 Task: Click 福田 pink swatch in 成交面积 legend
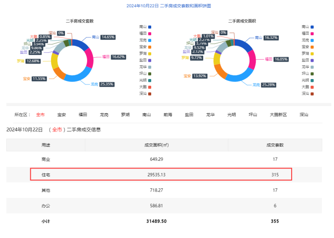(312, 33)
